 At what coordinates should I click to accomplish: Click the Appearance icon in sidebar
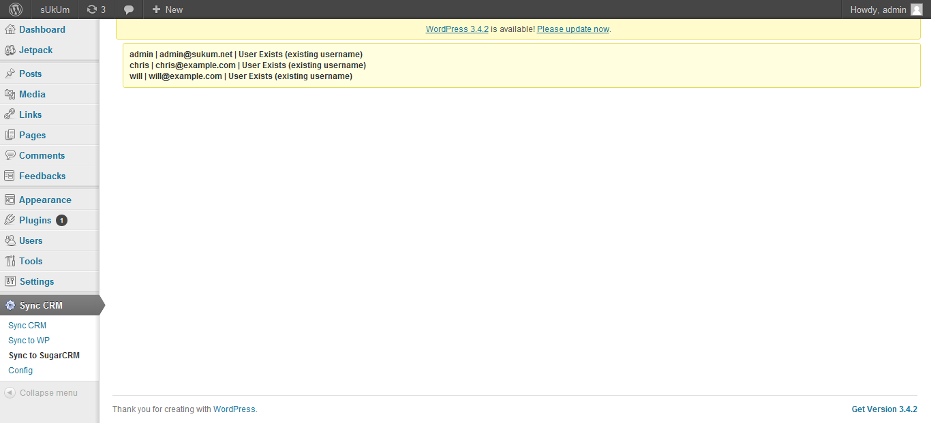click(x=10, y=200)
